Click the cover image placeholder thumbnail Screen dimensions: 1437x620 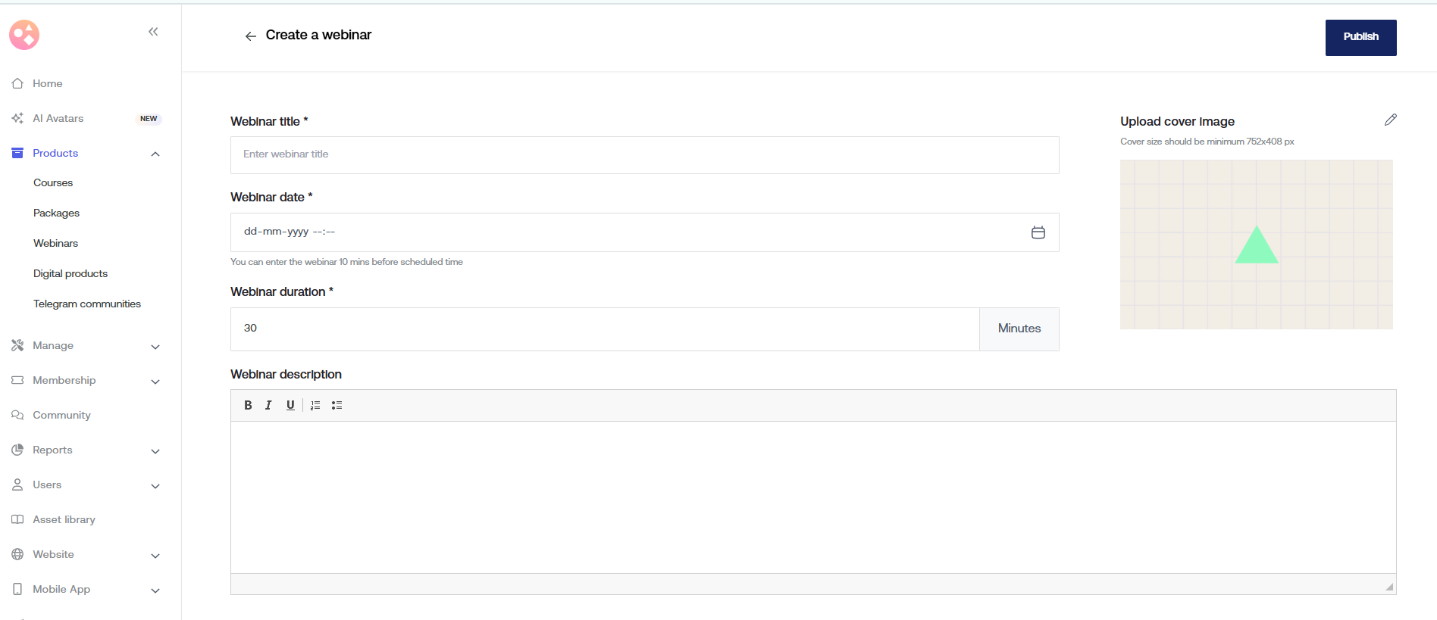(x=1256, y=245)
